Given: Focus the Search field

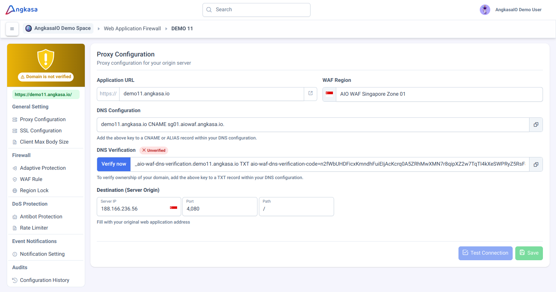Looking at the screenshot, I should (256, 10).
